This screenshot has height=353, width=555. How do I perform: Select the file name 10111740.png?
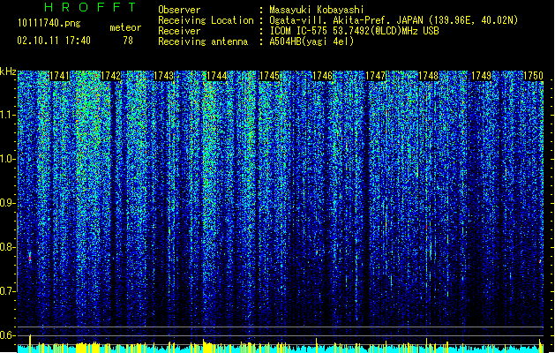pyautogui.click(x=49, y=24)
